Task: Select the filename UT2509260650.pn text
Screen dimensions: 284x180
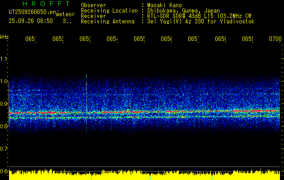Action: pos(33,12)
